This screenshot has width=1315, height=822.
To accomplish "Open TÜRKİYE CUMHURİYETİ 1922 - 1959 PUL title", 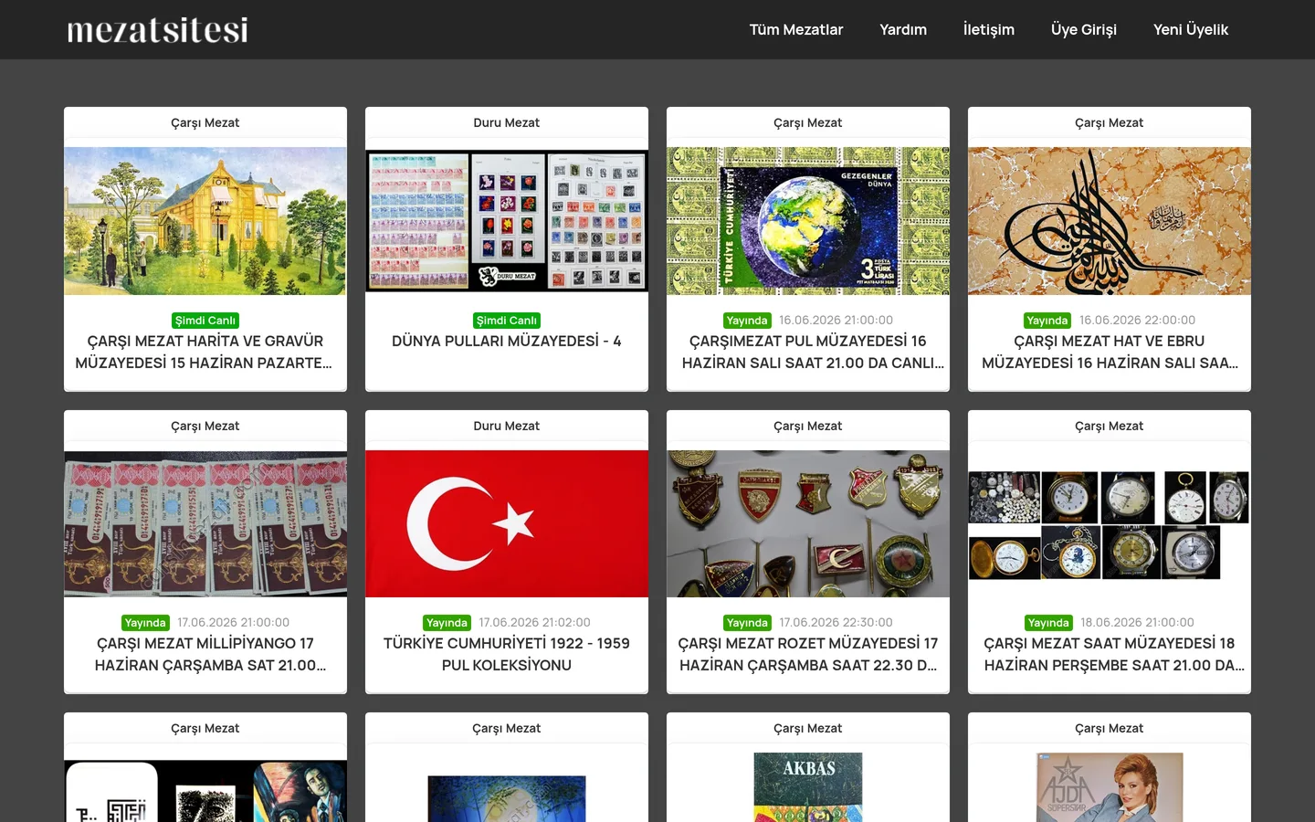I will tap(507, 654).
